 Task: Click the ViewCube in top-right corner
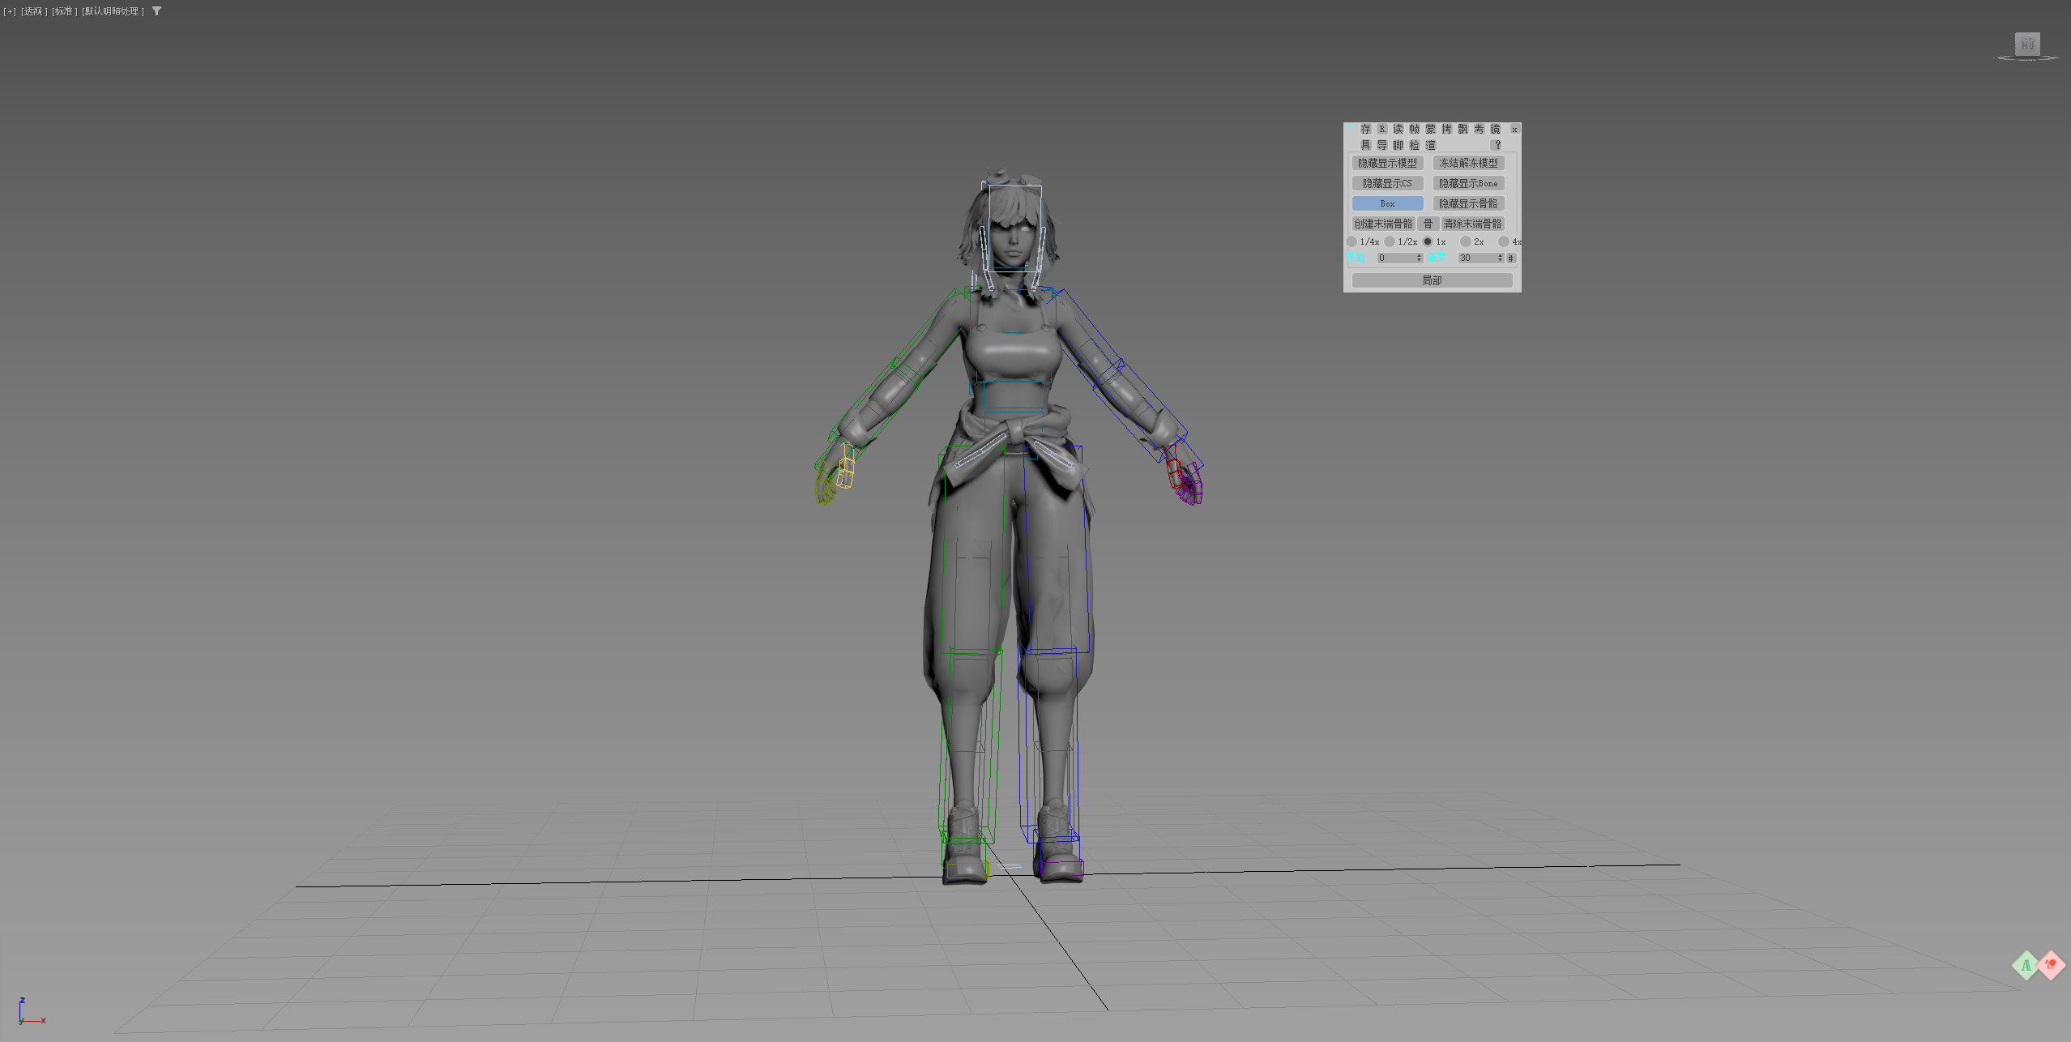2026,45
